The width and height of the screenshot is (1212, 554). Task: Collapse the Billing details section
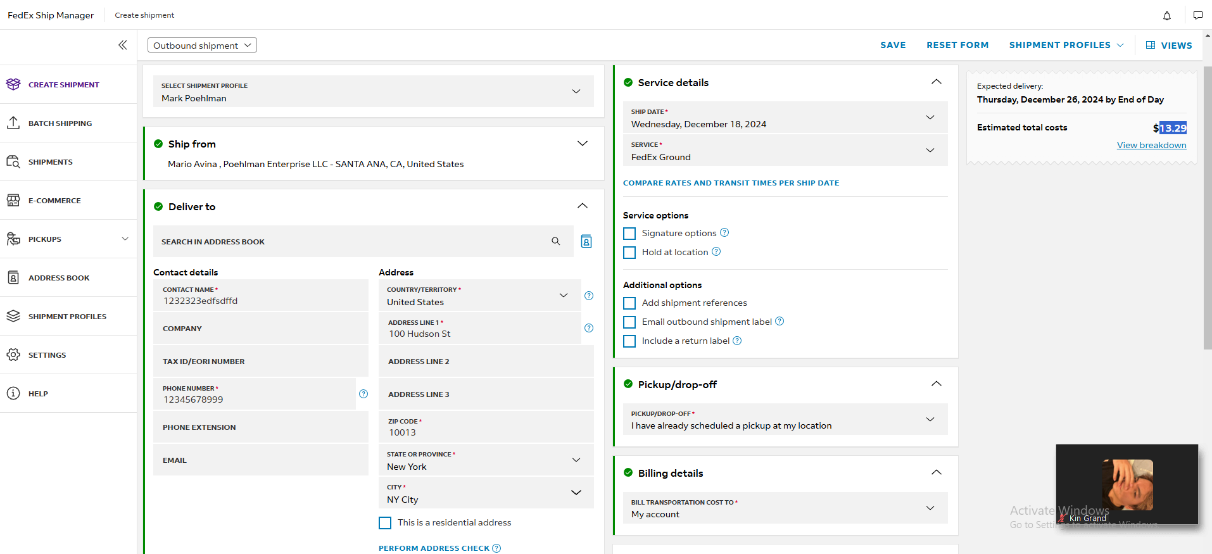pyautogui.click(x=937, y=472)
